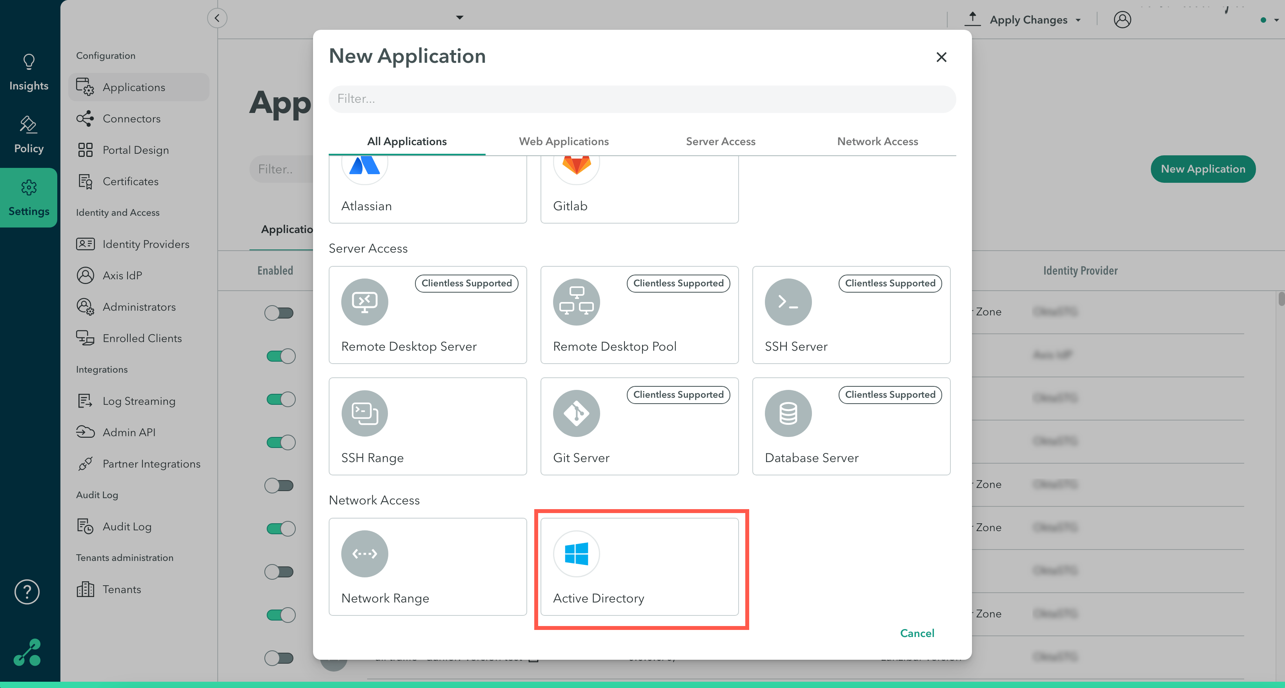The height and width of the screenshot is (688, 1285).
Task: Turn off the topmost enabled application toggle
Action: click(x=280, y=356)
